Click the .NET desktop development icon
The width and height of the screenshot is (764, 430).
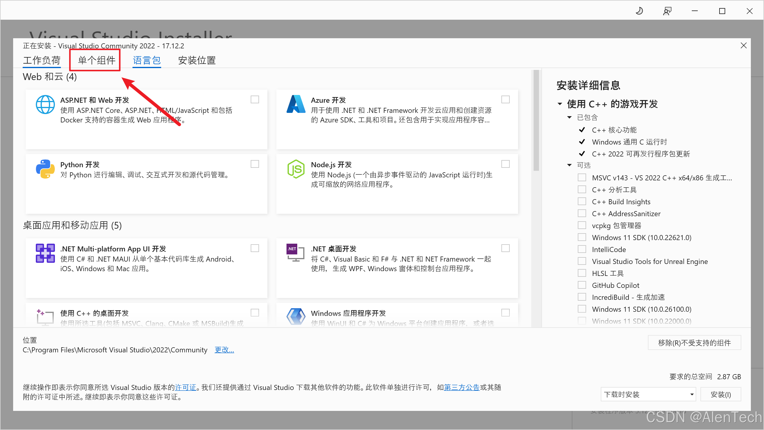point(295,253)
